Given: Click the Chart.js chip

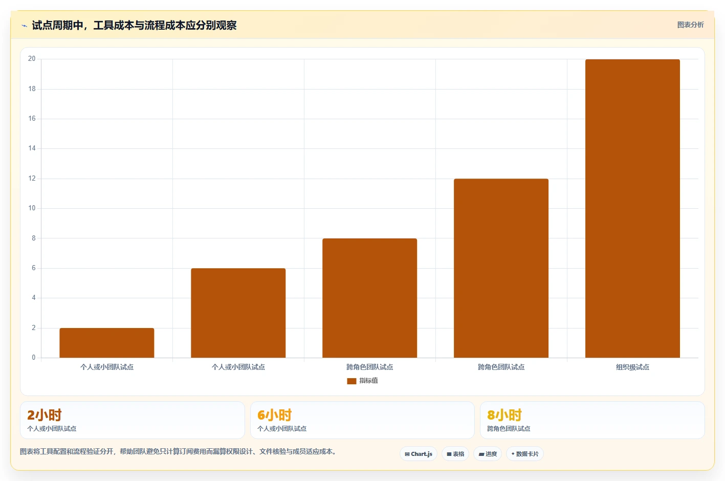Looking at the screenshot, I should coord(418,454).
